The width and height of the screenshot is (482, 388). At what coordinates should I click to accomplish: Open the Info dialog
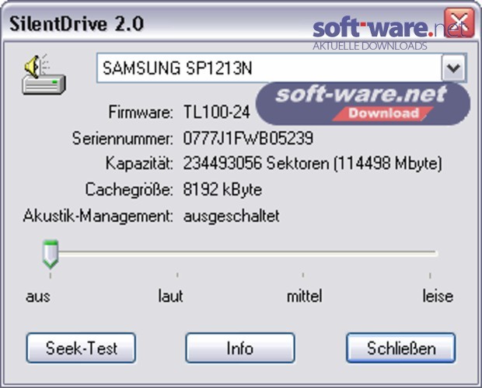(240, 348)
